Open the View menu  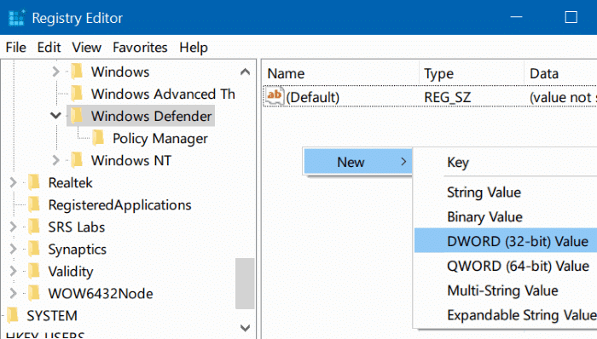pyautogui.click(x=86, y=48)
